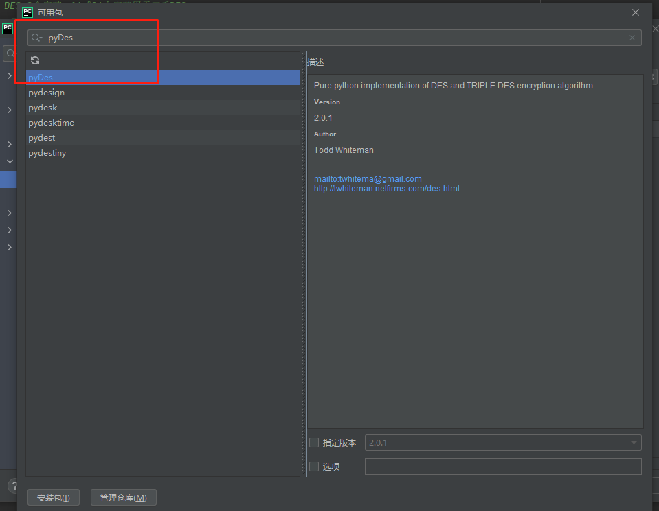This screenshot has height=511, width=659.
Task: Enable the 指定版本 checkbox
Action: click(x=314, y=442)
